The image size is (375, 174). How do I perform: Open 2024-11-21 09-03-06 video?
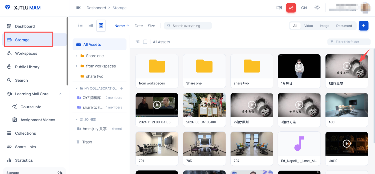tap(157, 110)
